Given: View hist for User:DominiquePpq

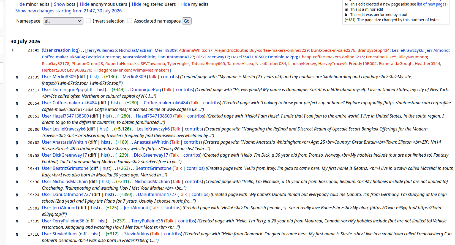Looking at the screenshot, I should (x=101, y=89).
